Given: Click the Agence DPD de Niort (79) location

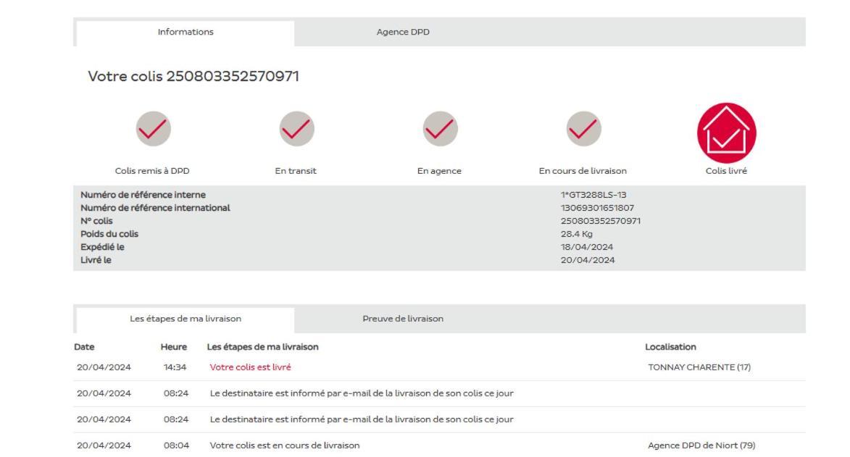Looking at the screenshot, I should (x=701, y=445).
